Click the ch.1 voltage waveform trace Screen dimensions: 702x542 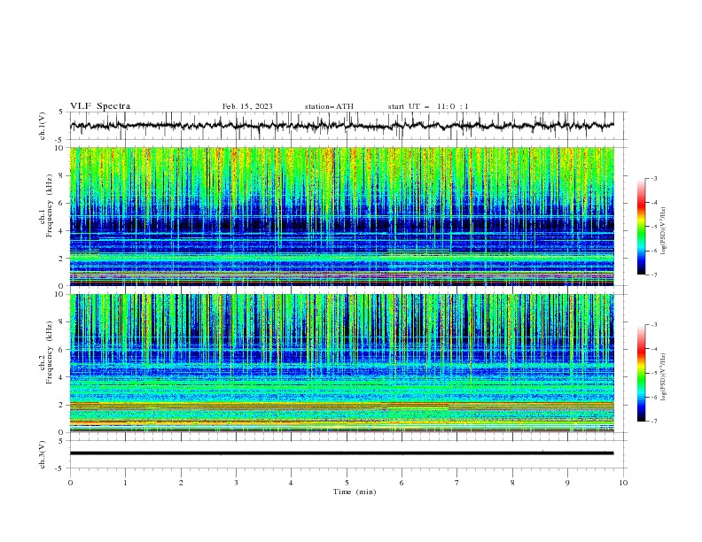pyautogui.click(x=341, y=126)
